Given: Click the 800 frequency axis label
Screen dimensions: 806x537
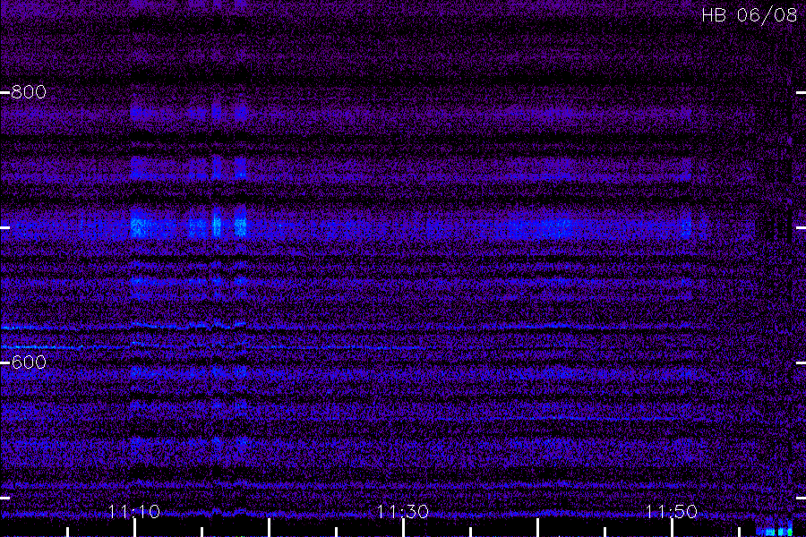Looking at the screenshot, I should click(29, 92).
